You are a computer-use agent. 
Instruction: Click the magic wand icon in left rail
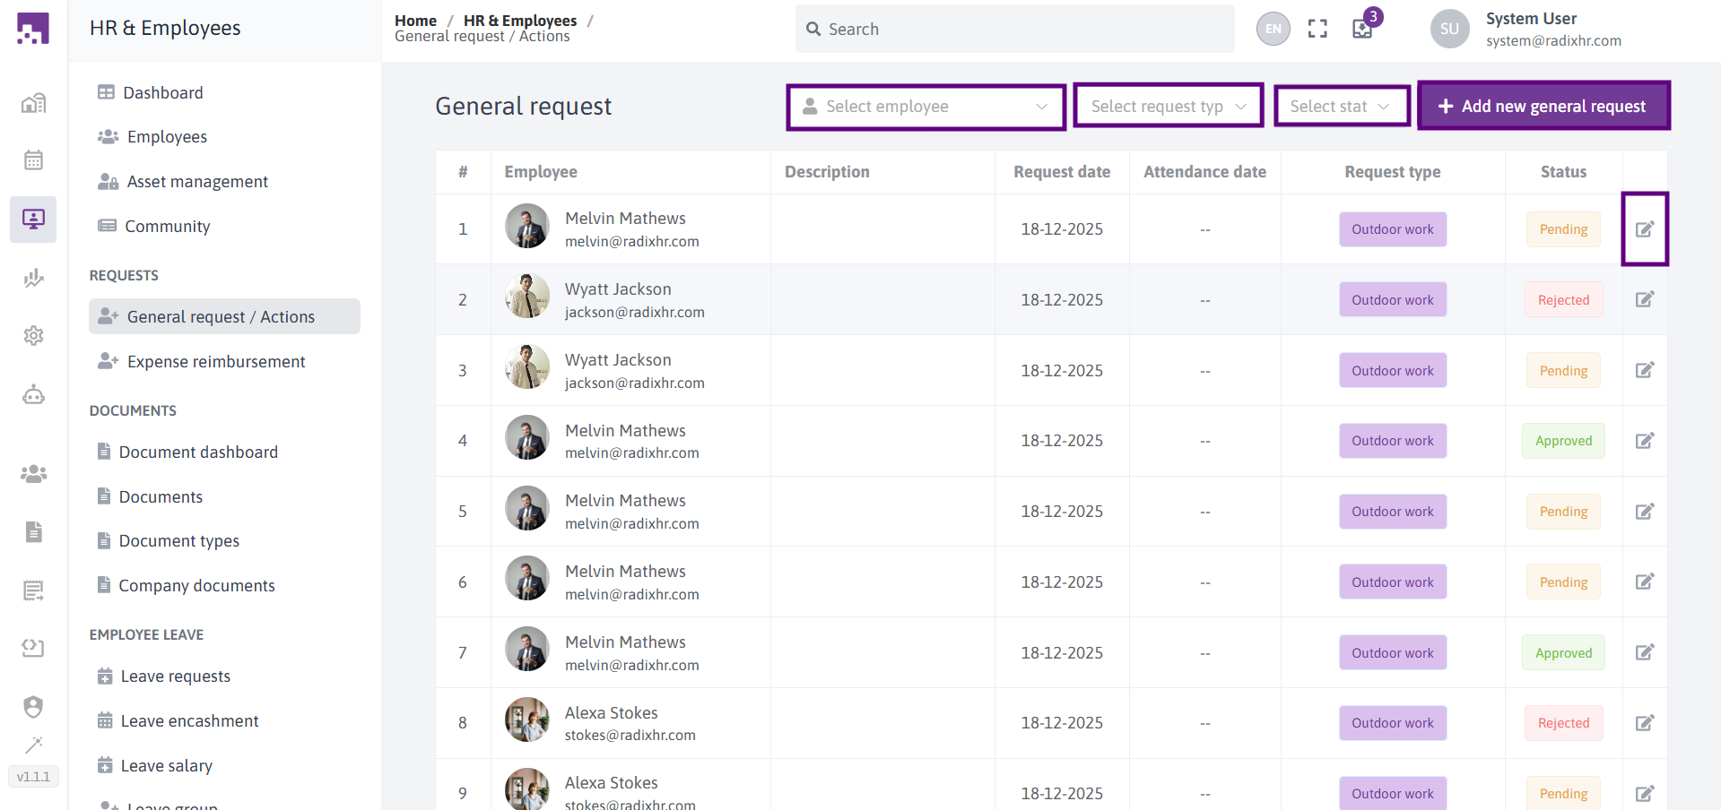click(33, 745)
